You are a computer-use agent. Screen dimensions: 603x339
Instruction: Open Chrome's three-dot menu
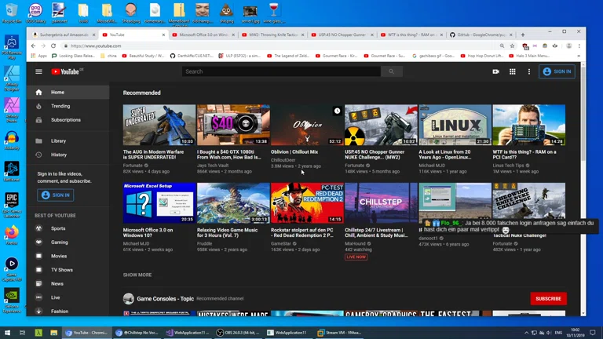(x=579, y=46)
